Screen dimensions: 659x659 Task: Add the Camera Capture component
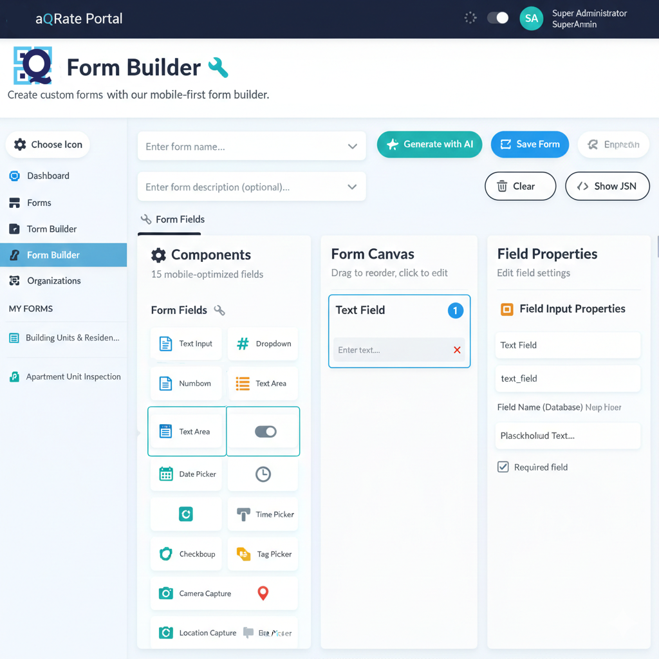click(x=196, y=593)
